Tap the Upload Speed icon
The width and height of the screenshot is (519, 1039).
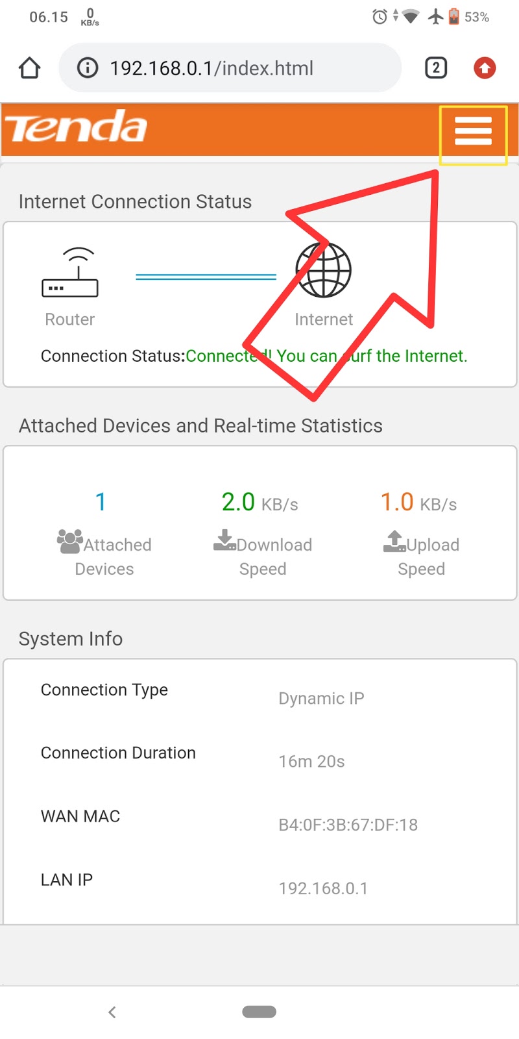pos(394,541)
